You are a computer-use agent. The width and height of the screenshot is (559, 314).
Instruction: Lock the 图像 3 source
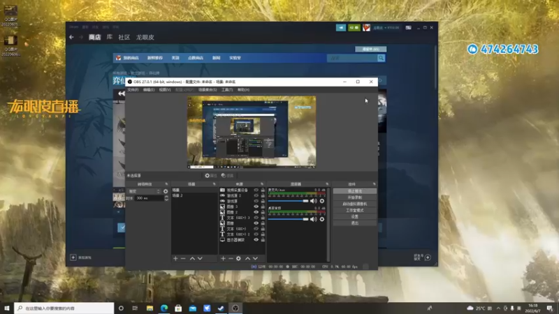263,207
